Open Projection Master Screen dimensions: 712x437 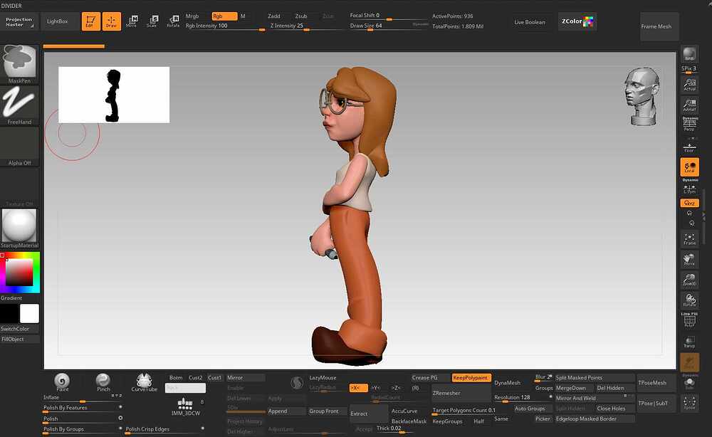pos(19,22)
